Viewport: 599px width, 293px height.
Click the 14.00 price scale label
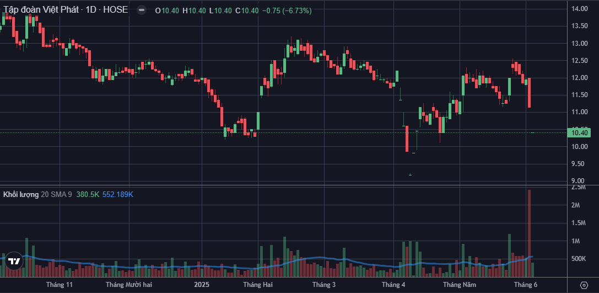[x=580, y=9]
